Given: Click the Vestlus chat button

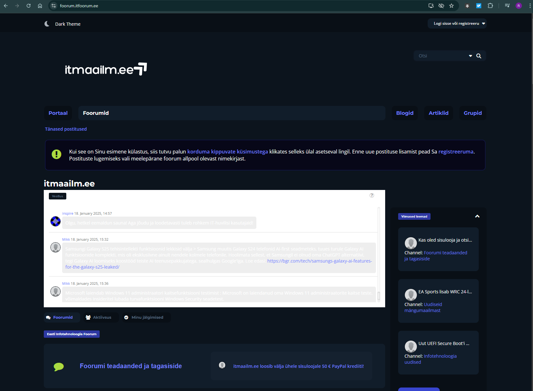Looking at the screenshot, I should click(57, 196).
